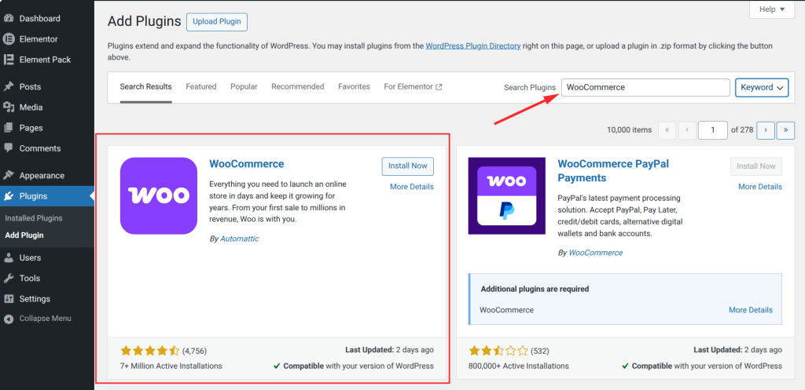Click the Media library icon
Image resolution: width=805 pixels, height=390 pixels.
point(8,107)
